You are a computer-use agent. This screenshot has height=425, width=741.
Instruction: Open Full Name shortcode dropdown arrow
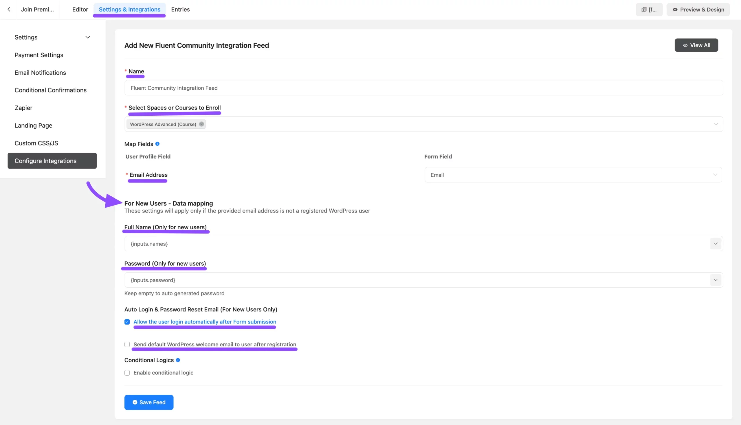[x=715, y=244]
